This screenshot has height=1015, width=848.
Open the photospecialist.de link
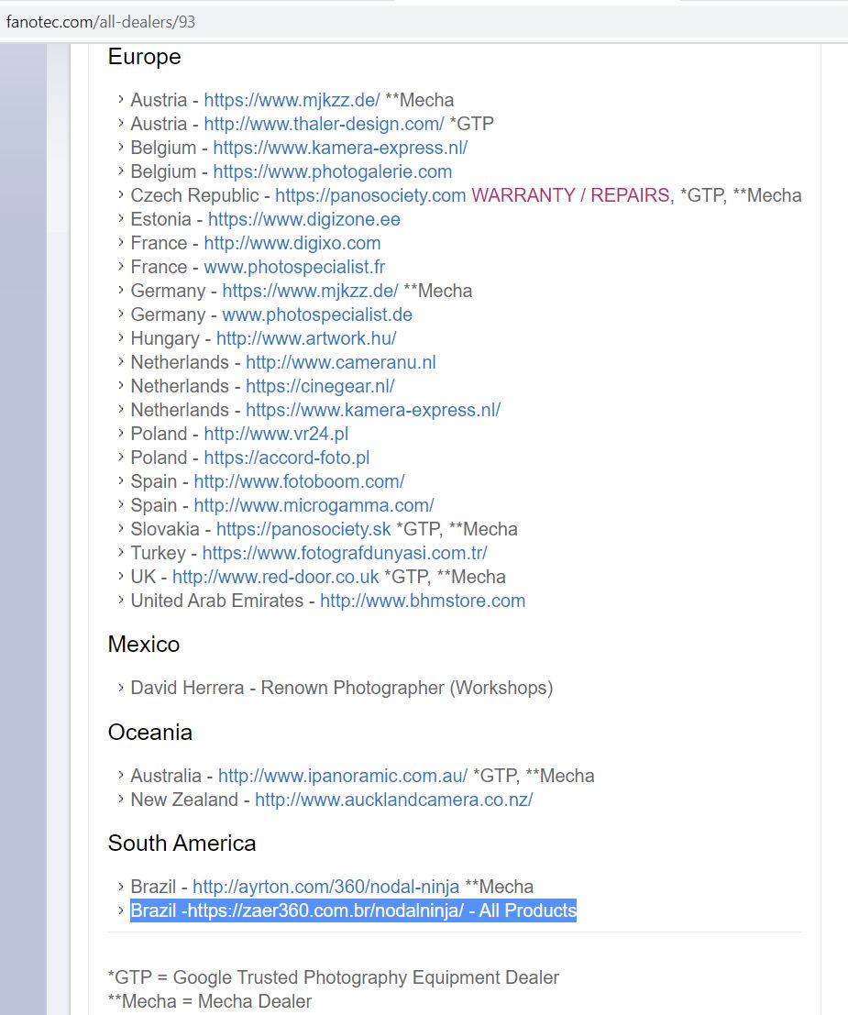(317, 315)
